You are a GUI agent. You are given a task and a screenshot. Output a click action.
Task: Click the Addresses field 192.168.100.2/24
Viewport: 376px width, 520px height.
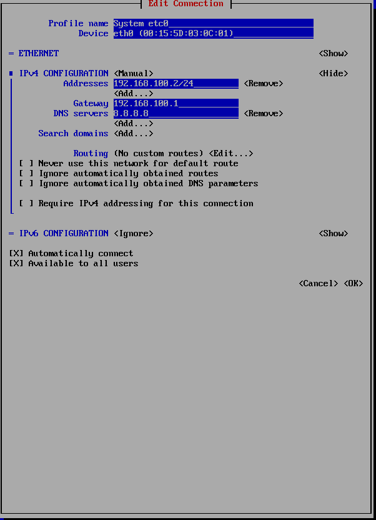pos(176,84)
